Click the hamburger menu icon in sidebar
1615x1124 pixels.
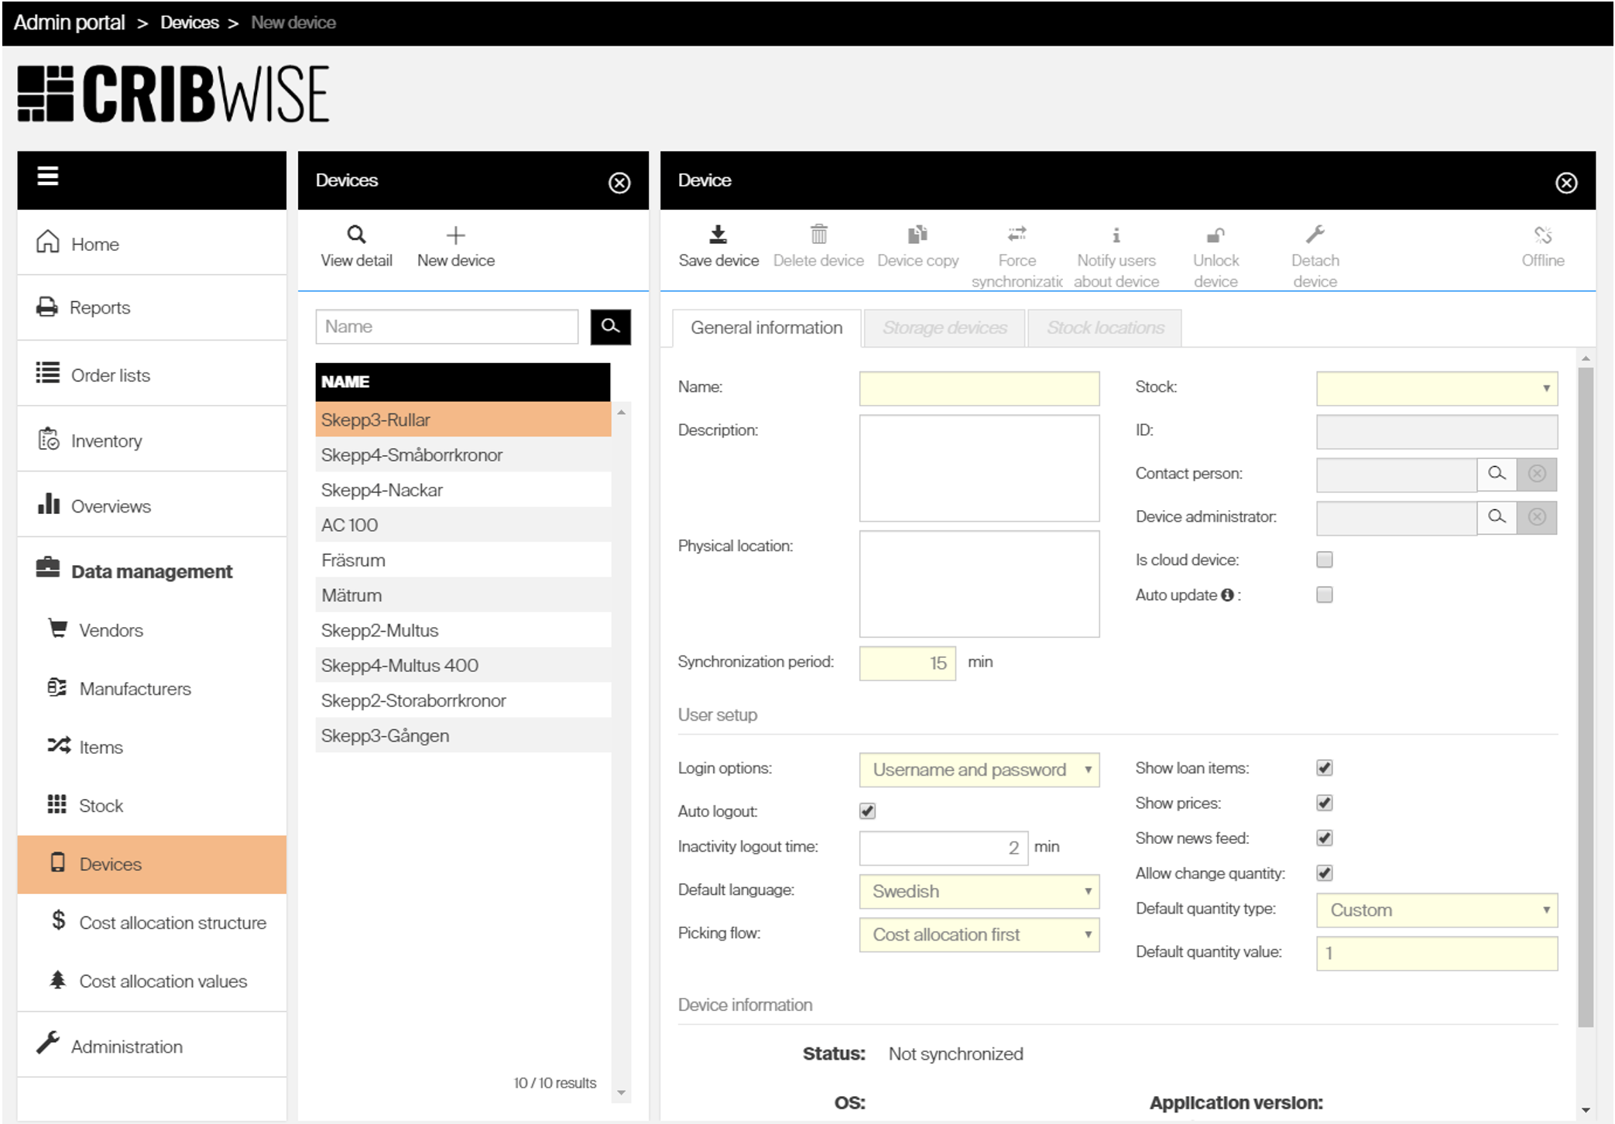tap(48, 176)
